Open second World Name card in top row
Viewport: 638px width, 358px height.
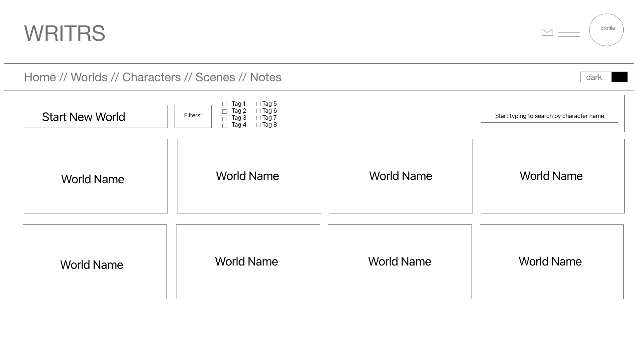[x=249, y=176]
